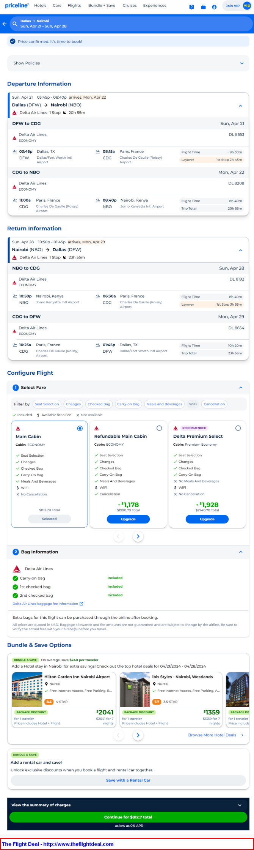Open Browse More Hotel Deals link
The image size is (254, 850).
[x=216, y=735]
